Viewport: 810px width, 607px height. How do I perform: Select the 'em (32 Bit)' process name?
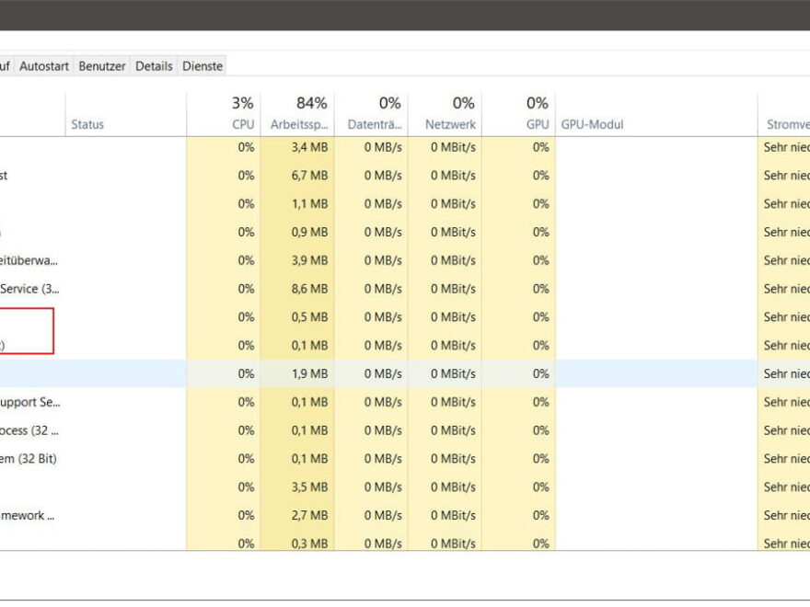28,459
